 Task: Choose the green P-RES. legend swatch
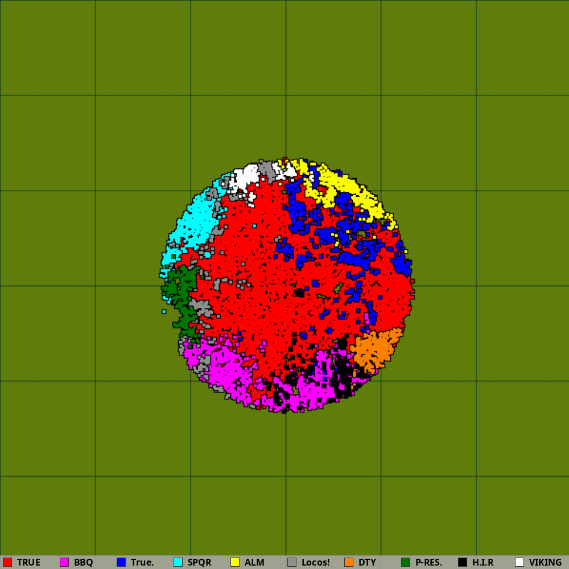406,562
